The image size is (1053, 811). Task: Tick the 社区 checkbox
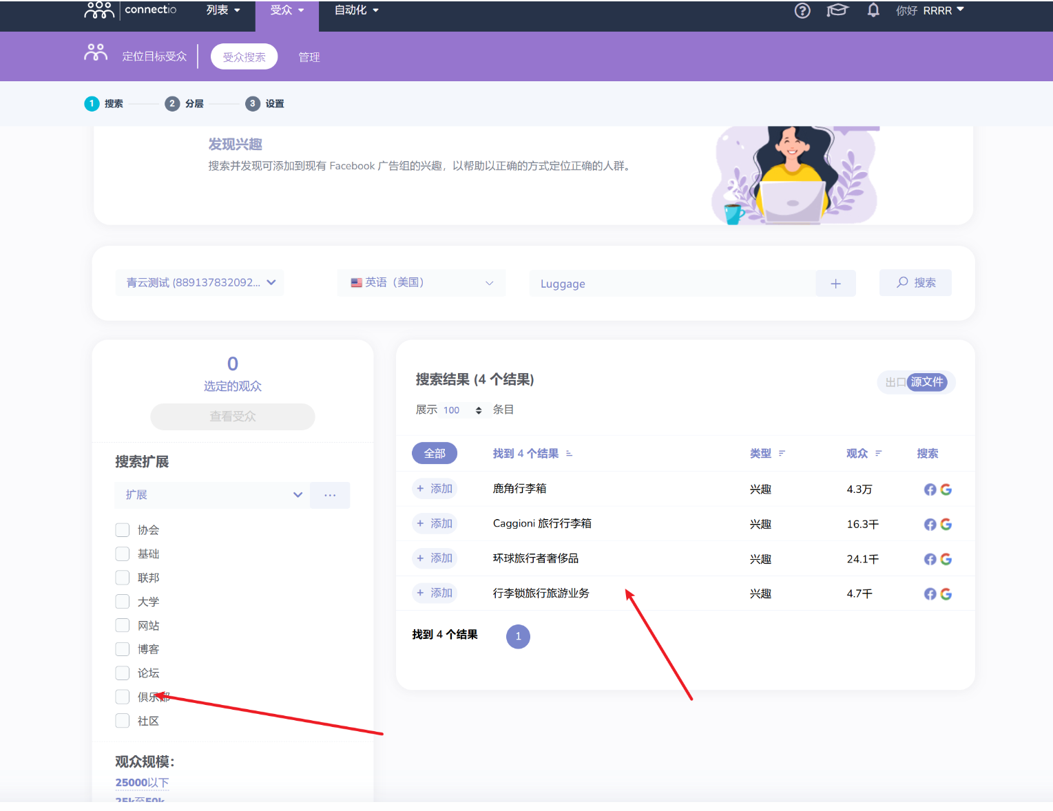pyautogui.click(x=123, y=720)
